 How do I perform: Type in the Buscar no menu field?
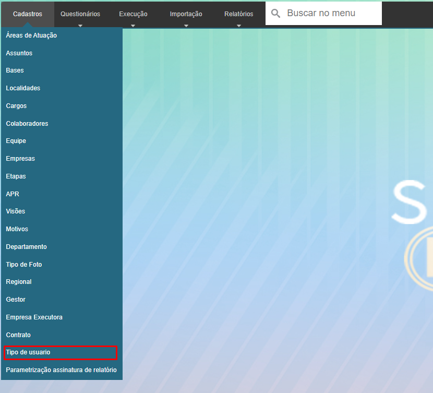[332, 14]
